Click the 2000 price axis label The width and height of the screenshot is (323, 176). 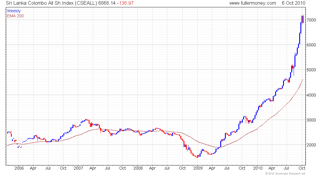coord(311,145)
